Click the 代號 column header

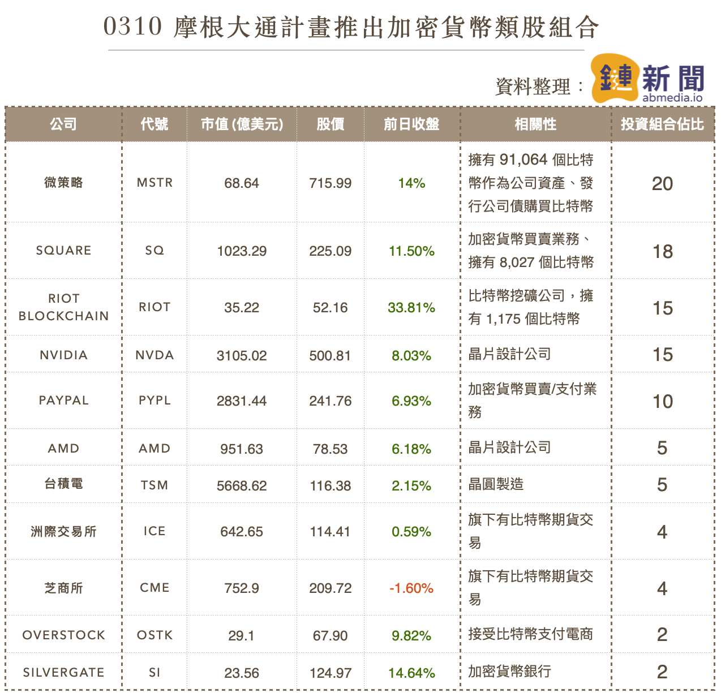154,124
